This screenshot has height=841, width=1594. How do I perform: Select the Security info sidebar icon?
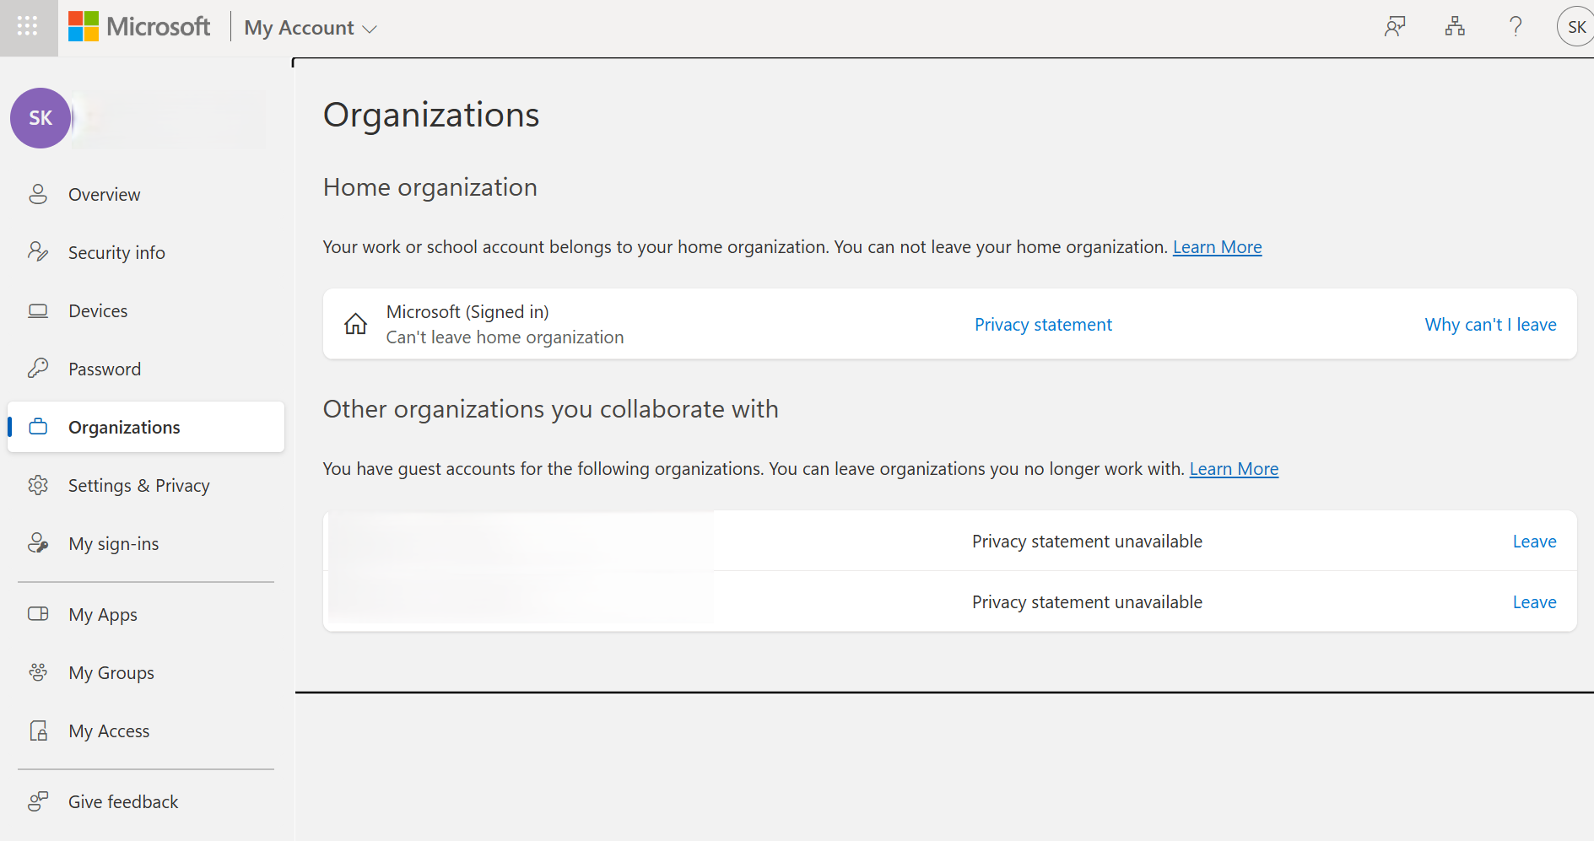[x=38, y=251]
